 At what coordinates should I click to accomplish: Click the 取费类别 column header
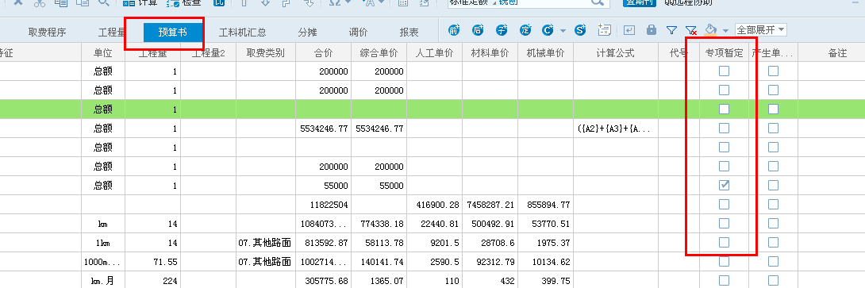pyautogui.click(x=266, y=53)
